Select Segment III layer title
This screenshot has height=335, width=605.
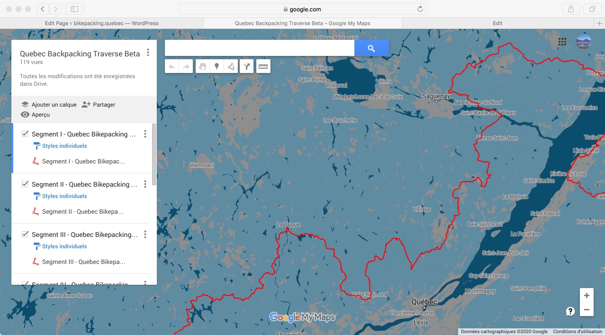[85, 235]
